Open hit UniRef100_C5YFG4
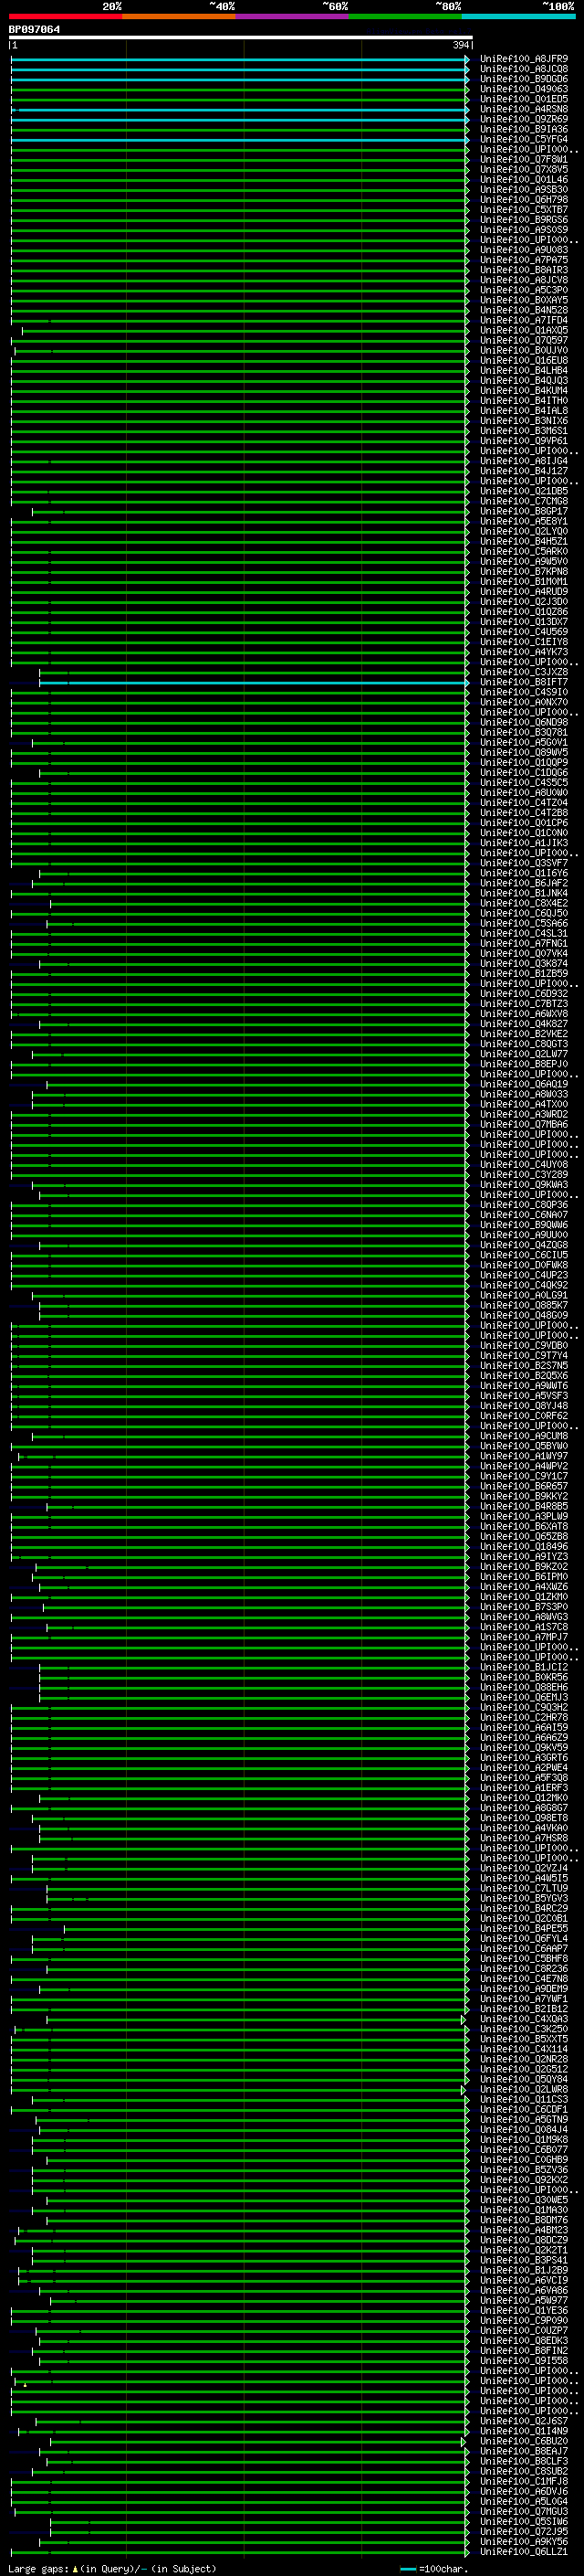 (523, 139)
